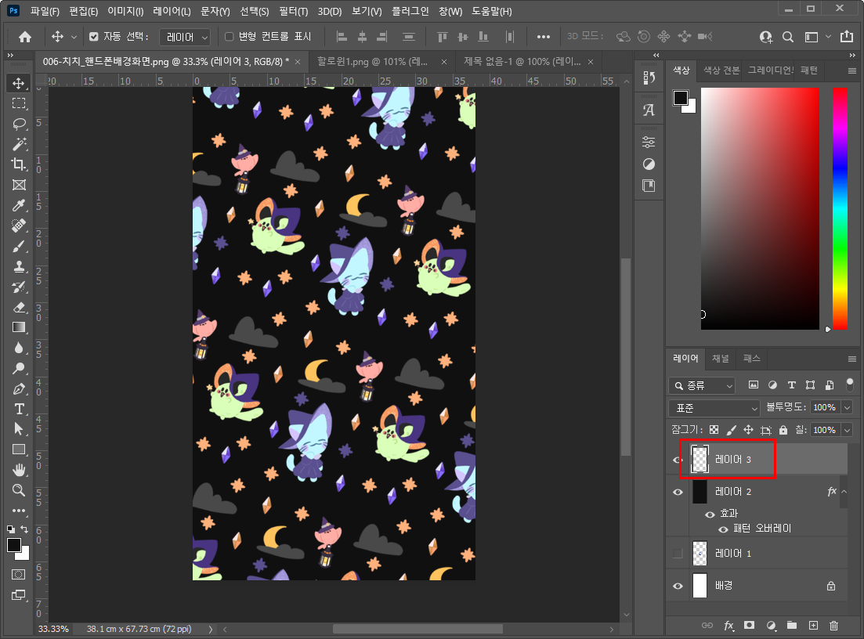
Task: Enable 변형 컨트롤 표시 checkbox
Action: 230,37
